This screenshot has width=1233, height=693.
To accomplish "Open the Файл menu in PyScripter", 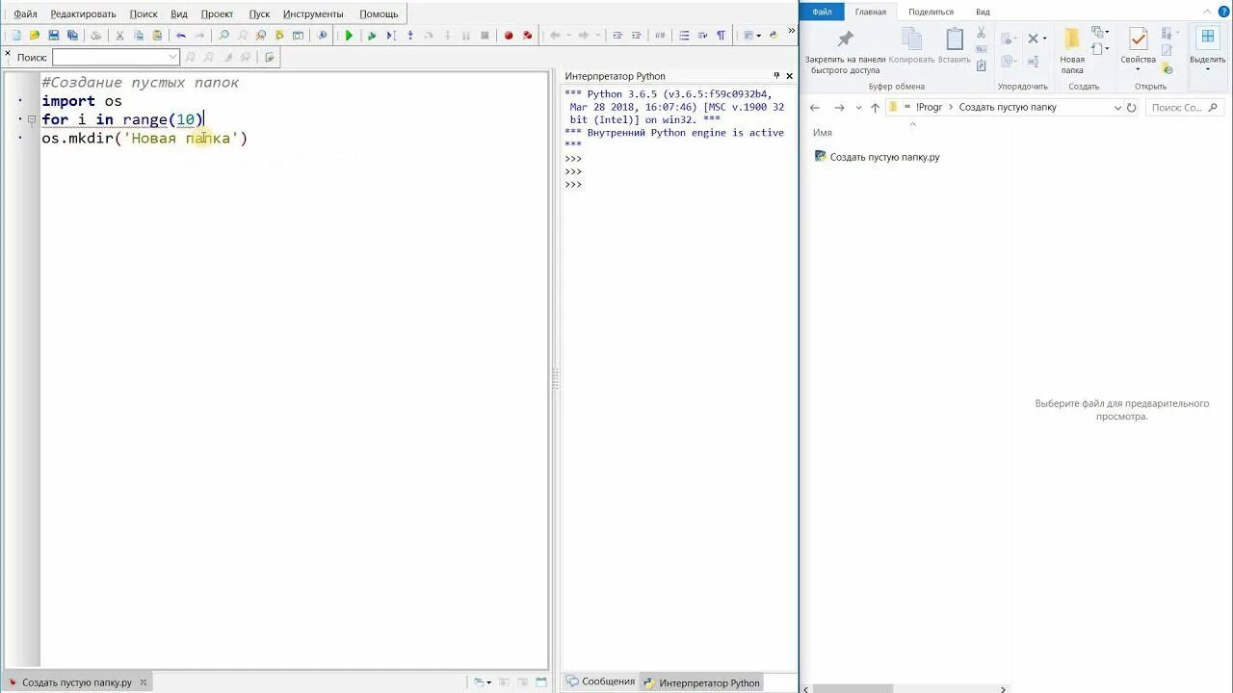I will (25, 13).
